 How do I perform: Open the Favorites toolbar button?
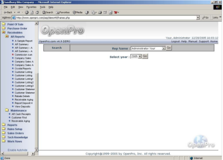tap(63, 13)
